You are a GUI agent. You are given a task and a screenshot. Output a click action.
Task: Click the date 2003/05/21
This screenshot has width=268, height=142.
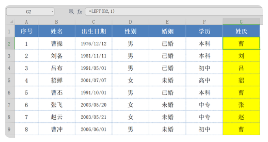click(x=94, y=117)
